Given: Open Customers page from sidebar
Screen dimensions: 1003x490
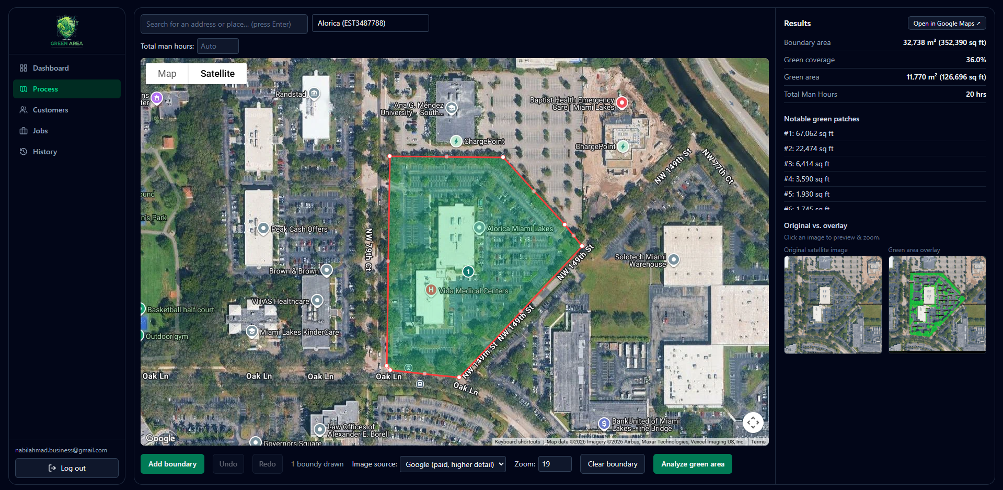Looking at the screenshot, I should tap(67, 110).
